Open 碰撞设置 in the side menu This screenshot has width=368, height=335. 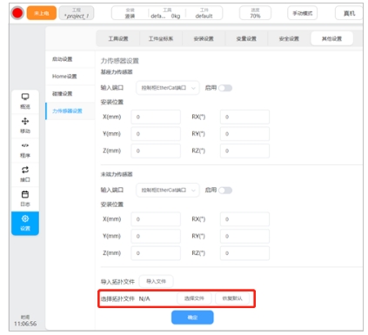click(x=70, y=94)
